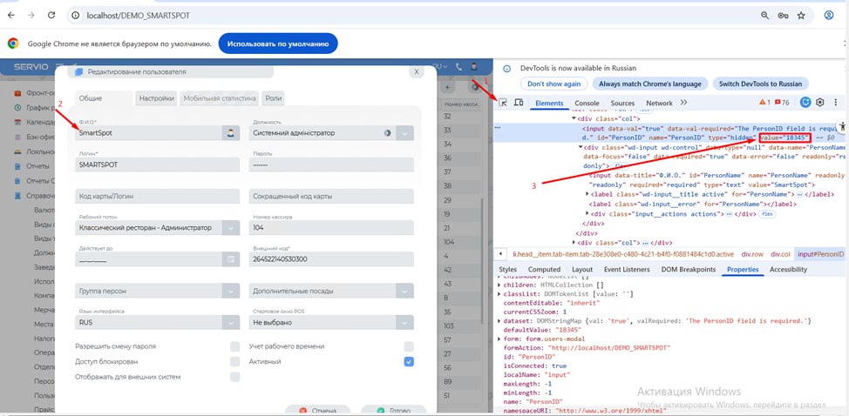Open the Console tab in DevTools

(x=586, y=103)
